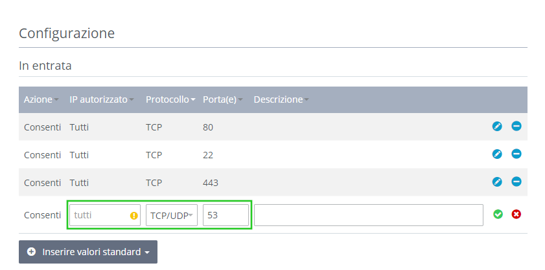Edit the port 443 rule

pyautogui.click(x=497, y=182)
